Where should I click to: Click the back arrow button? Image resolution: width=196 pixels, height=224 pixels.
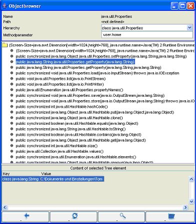[x=25, y=217]
